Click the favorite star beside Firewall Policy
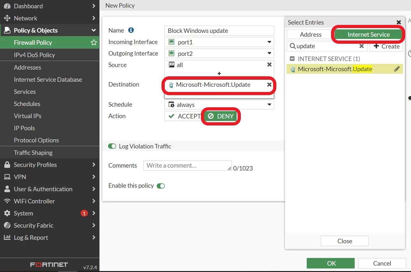The image size is (411, 272). pos(94,42)
